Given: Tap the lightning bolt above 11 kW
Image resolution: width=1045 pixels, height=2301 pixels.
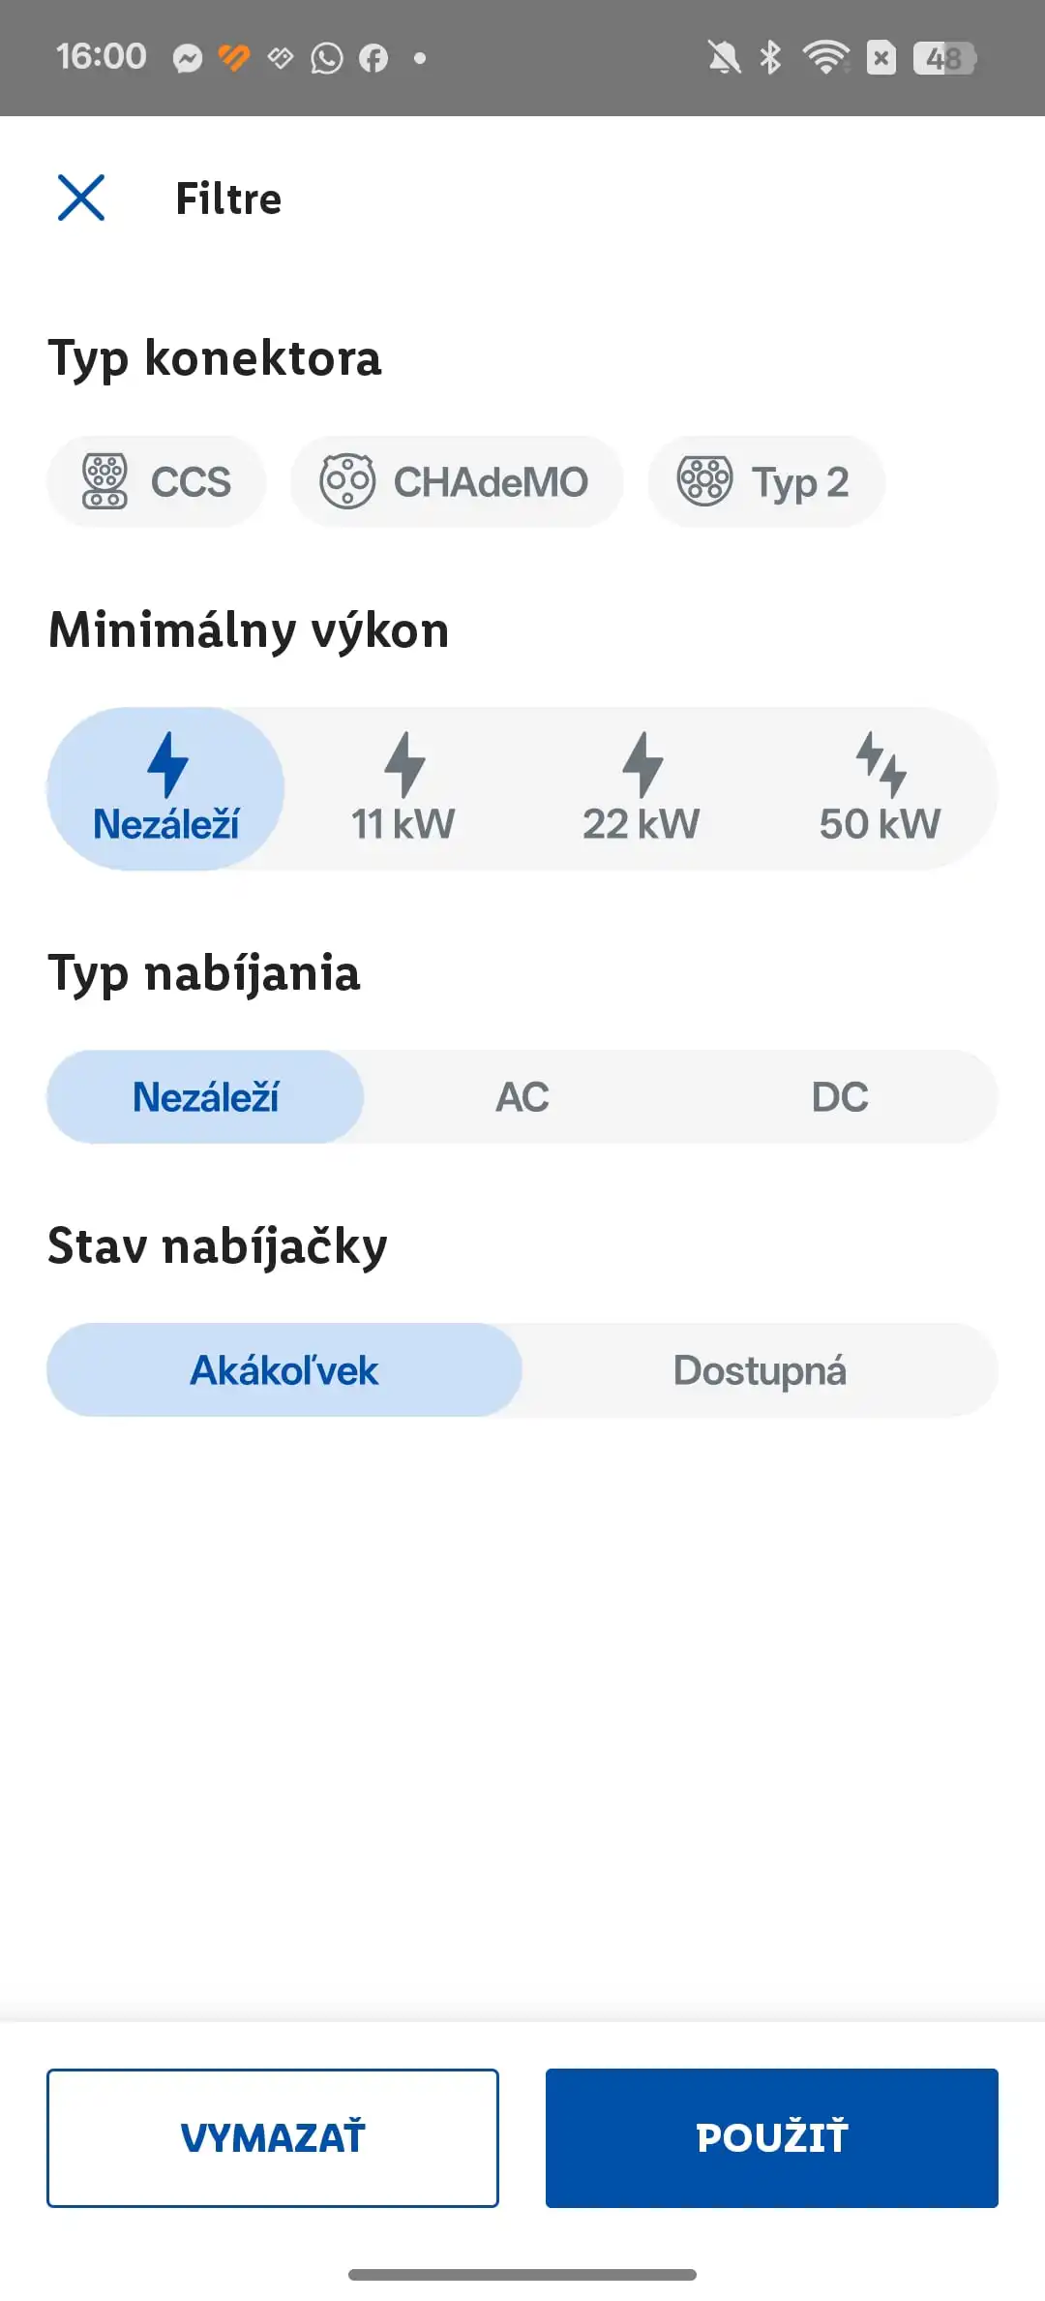Looking at the screenshot, I should pyautogui.click(x=404, y=763).
